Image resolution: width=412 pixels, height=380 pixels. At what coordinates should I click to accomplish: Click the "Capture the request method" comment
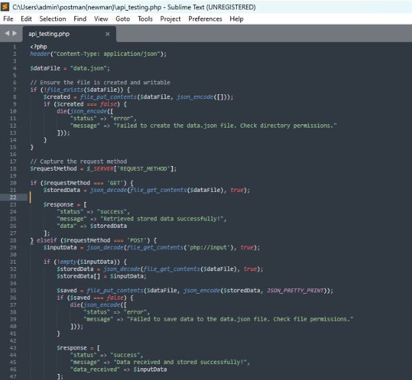tap(86, 161)
